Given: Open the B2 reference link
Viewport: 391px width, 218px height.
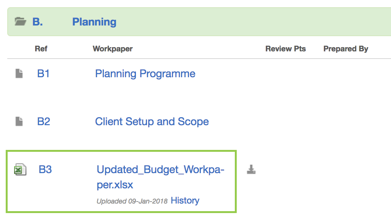Looking at the screenshot, I should tap(44, 121).
